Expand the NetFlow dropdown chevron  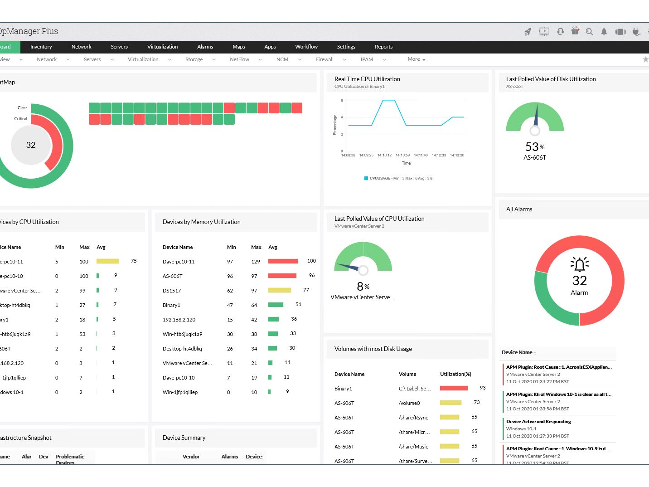[260, 59]
